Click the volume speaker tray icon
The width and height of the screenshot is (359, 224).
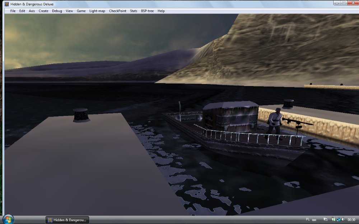point(343,219)
